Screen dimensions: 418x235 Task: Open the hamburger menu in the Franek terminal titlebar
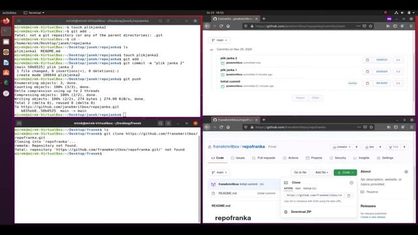point(169,123)
